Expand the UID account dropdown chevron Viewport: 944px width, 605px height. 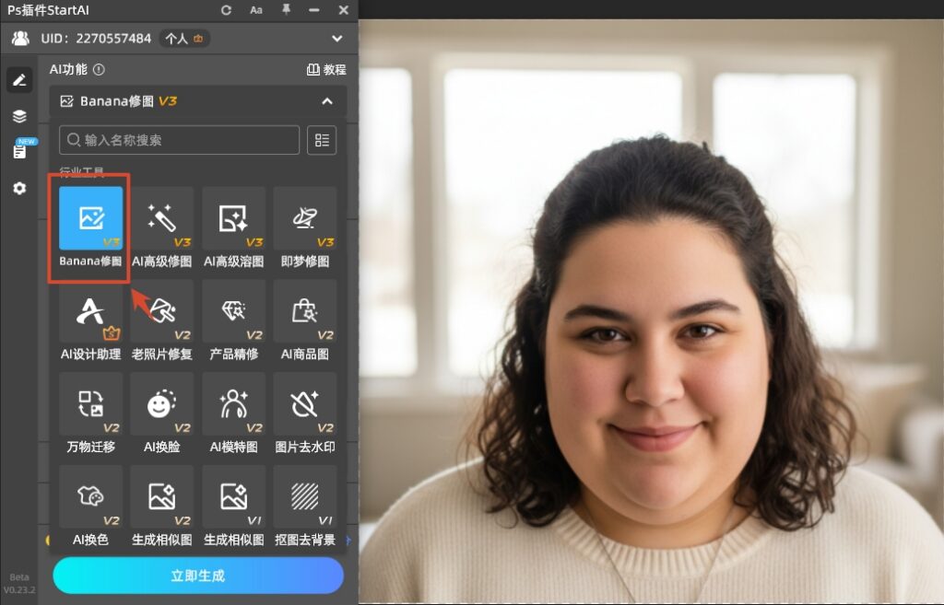336,39
